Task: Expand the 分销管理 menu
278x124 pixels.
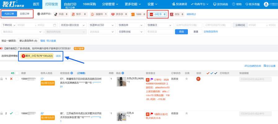Action: [110, 4]
